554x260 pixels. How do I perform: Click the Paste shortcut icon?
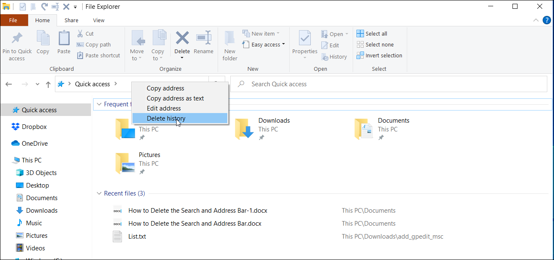(81, 55)
